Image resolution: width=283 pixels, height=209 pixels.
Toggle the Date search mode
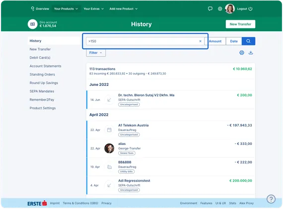[234, 41]
